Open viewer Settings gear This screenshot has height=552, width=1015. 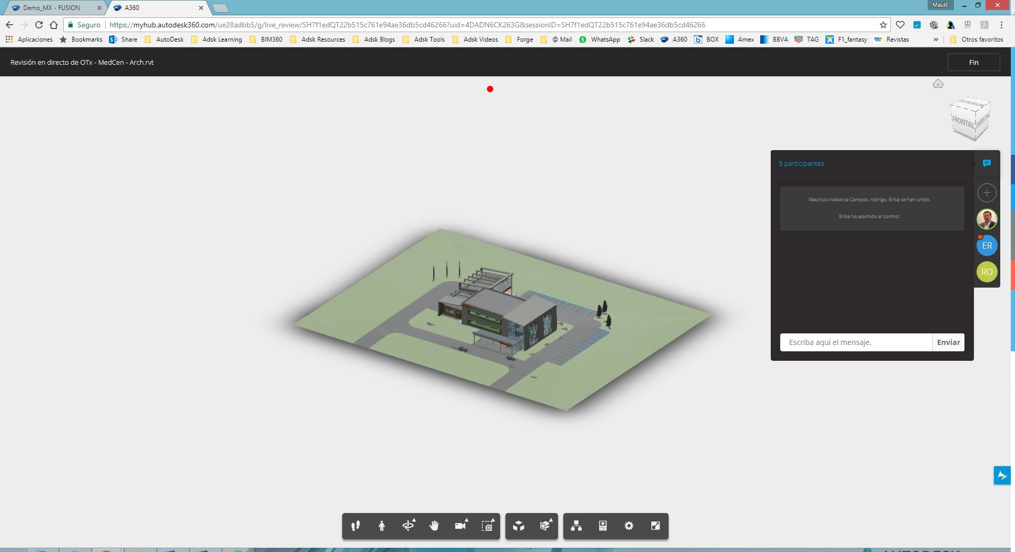629,526
